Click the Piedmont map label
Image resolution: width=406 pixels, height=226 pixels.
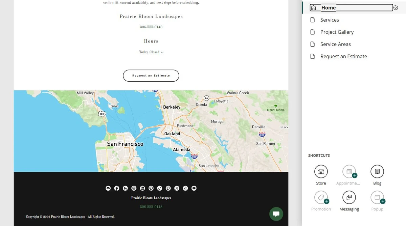click(185, 125)
